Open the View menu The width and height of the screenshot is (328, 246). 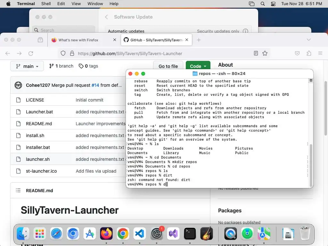[x=76, y=4]
